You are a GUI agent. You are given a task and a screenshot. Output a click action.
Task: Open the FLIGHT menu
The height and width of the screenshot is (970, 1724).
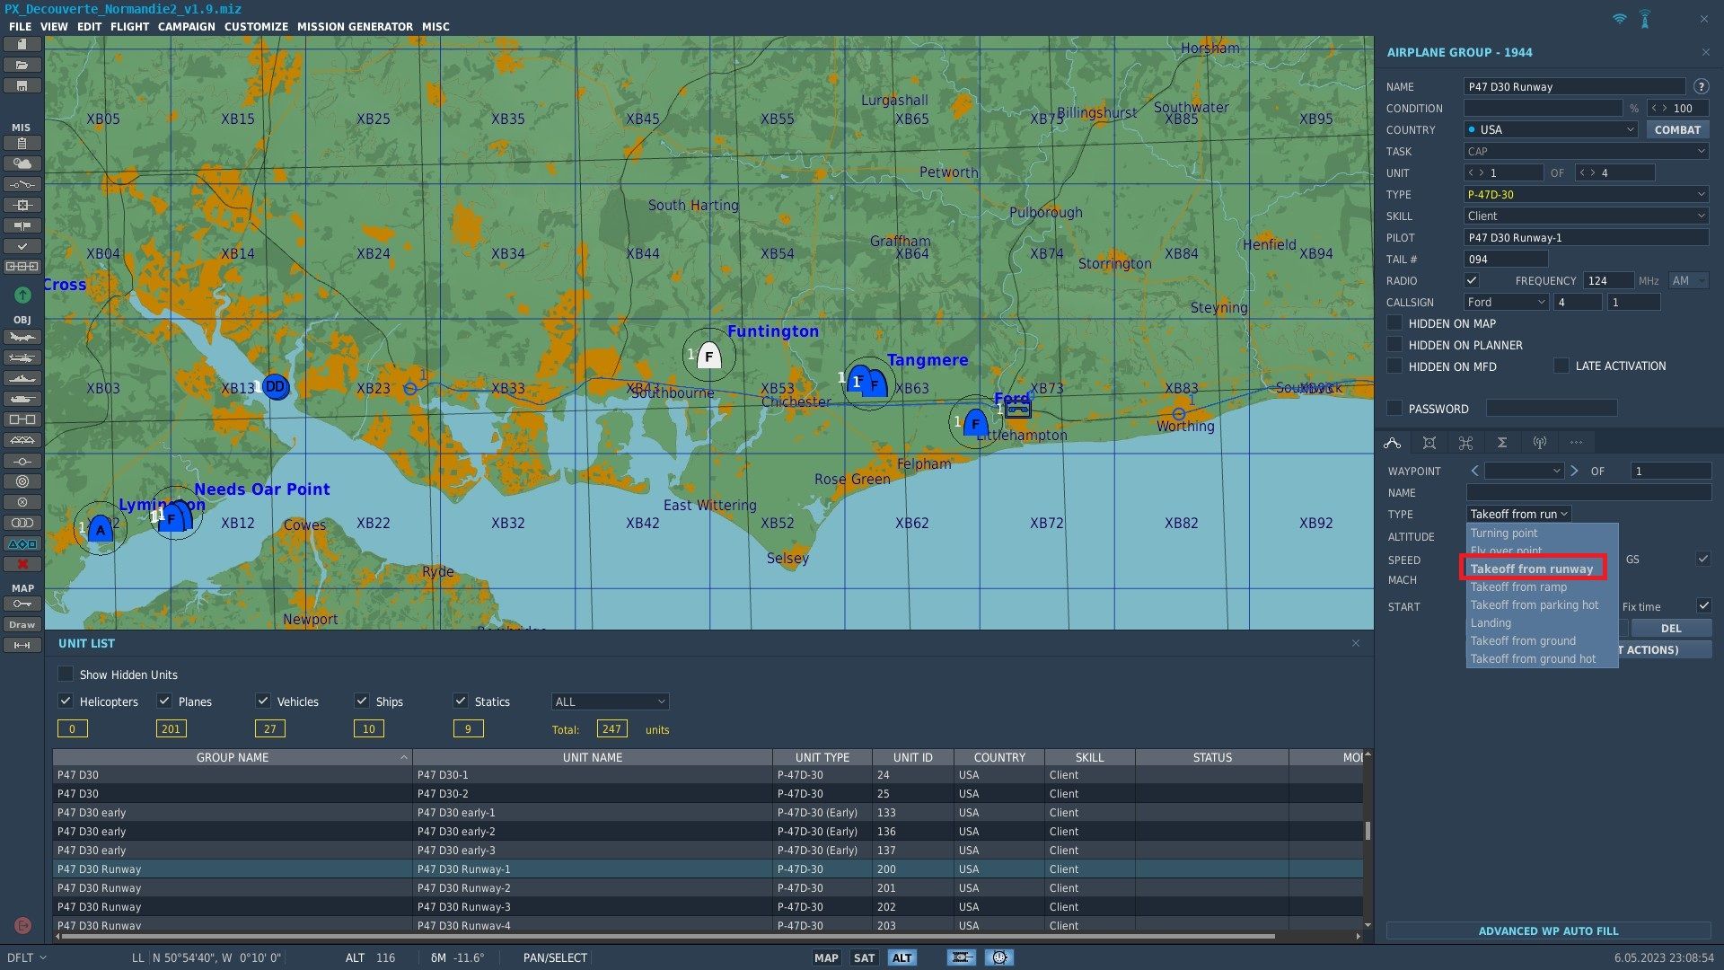pos(129,26)
